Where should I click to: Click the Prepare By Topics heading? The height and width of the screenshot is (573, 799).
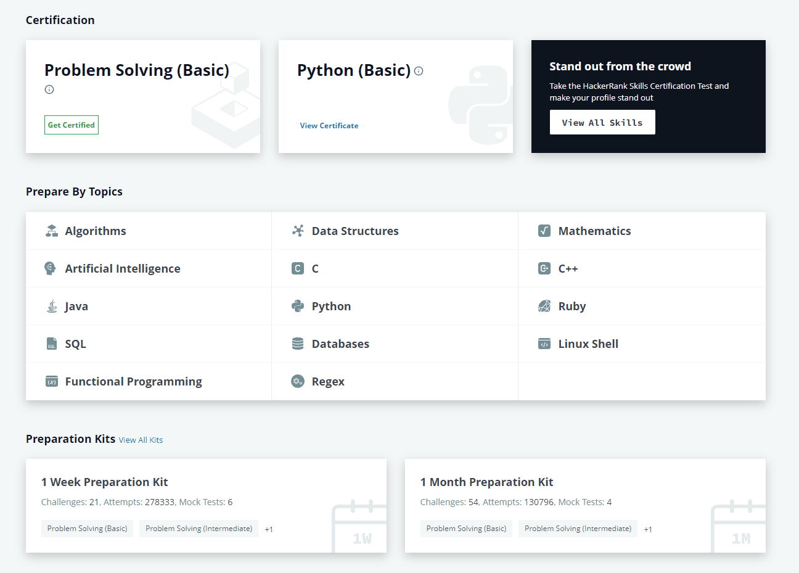point(74,191)
